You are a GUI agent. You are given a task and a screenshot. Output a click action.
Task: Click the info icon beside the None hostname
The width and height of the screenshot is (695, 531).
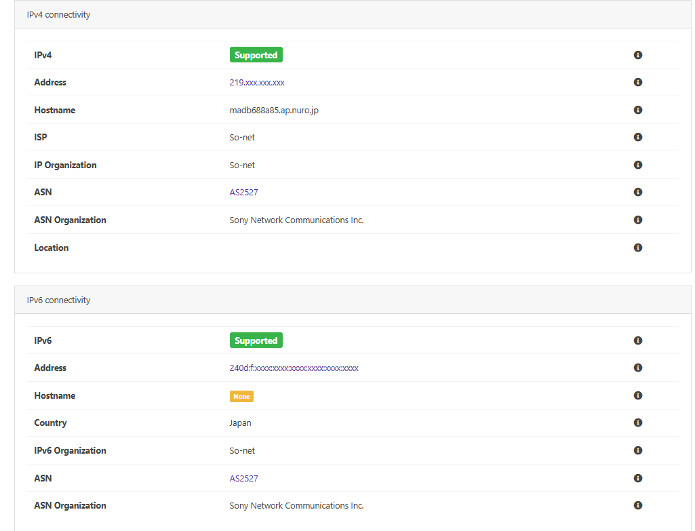pyautogui.click(x=638, y=395)
